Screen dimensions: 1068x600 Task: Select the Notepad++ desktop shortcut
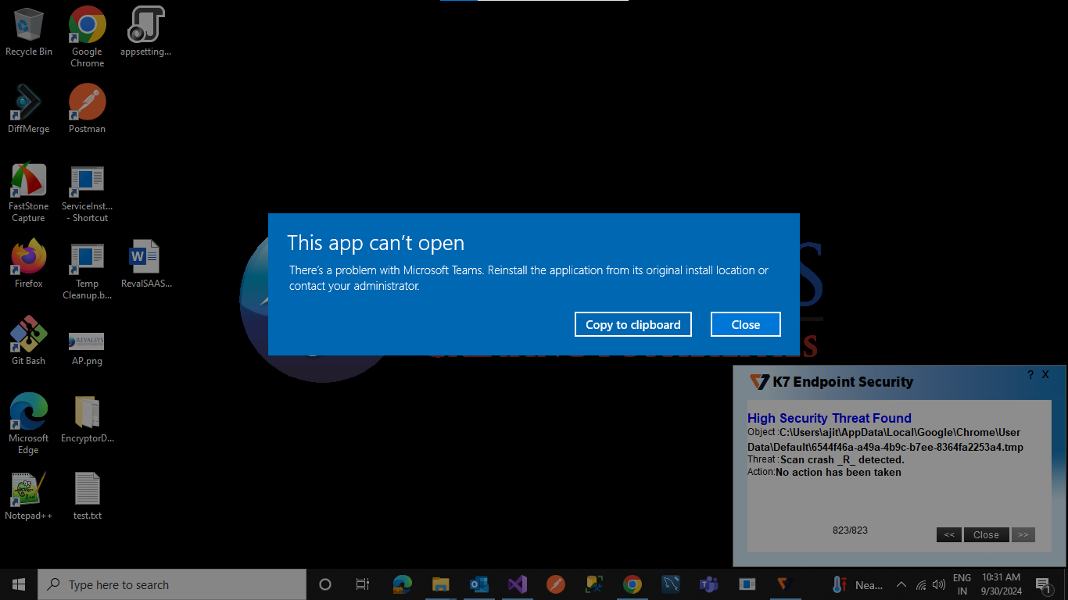(28, 495)
